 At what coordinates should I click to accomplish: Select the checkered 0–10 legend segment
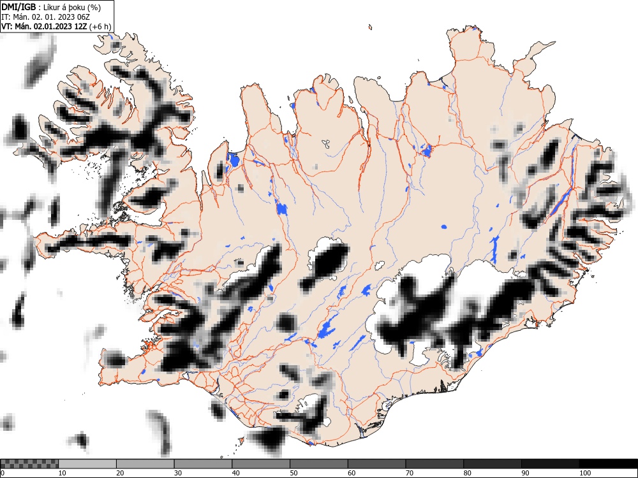click(x=29, y=464)
